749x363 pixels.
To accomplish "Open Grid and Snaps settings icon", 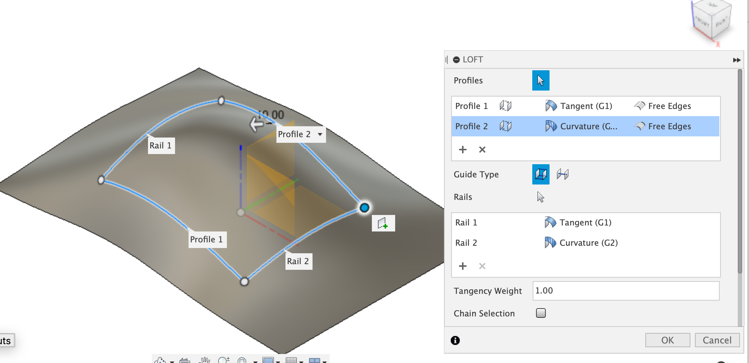I will coord(291,360).
